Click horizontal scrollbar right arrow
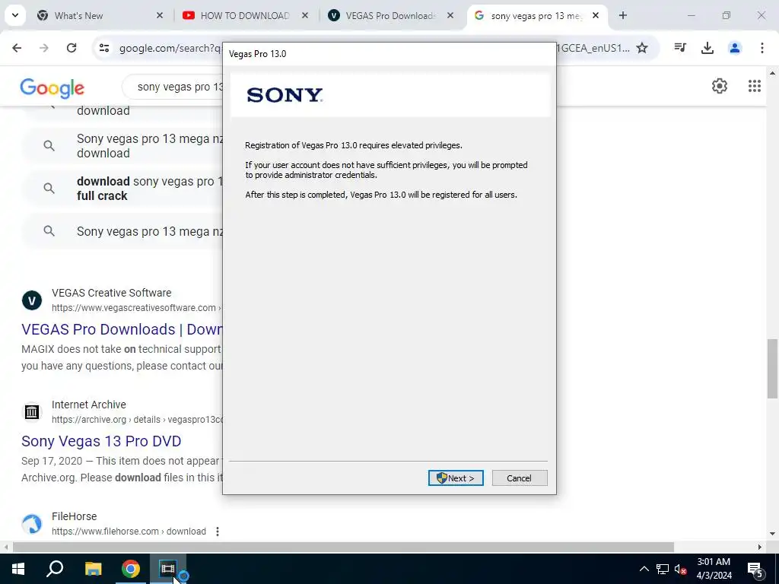 pos(759,547)
